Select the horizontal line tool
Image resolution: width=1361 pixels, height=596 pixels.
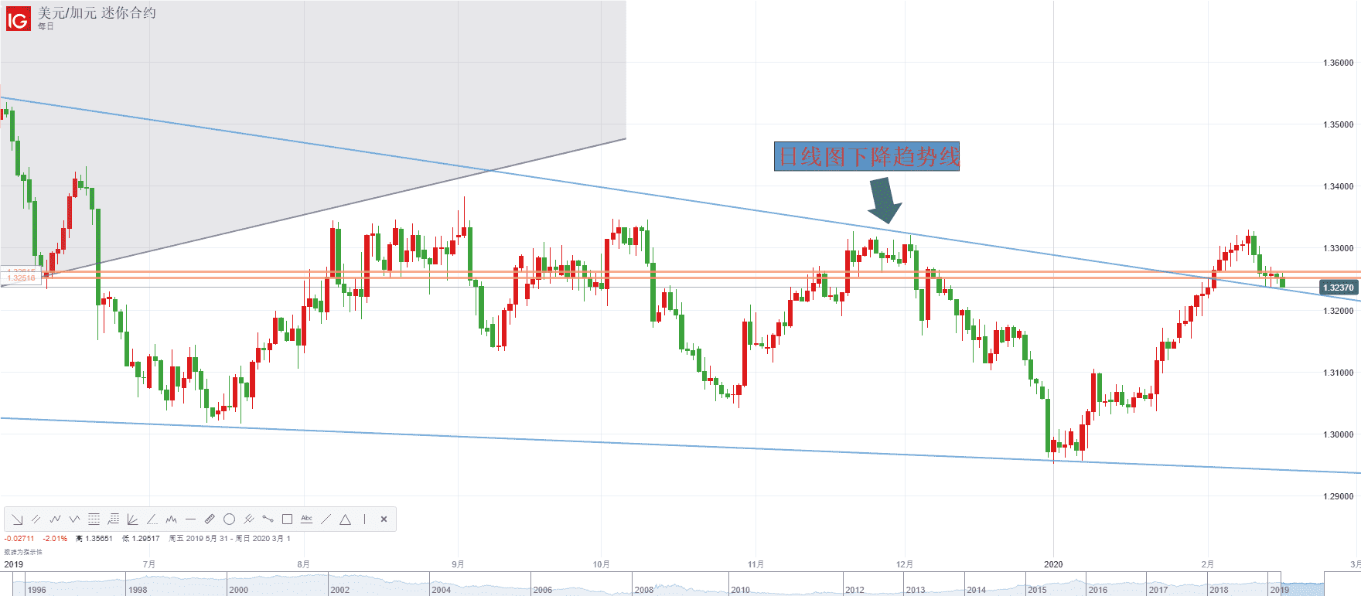point(190,519)
